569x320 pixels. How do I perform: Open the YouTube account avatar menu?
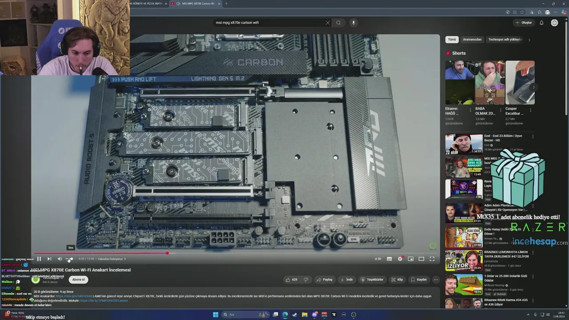coord(554,23)
